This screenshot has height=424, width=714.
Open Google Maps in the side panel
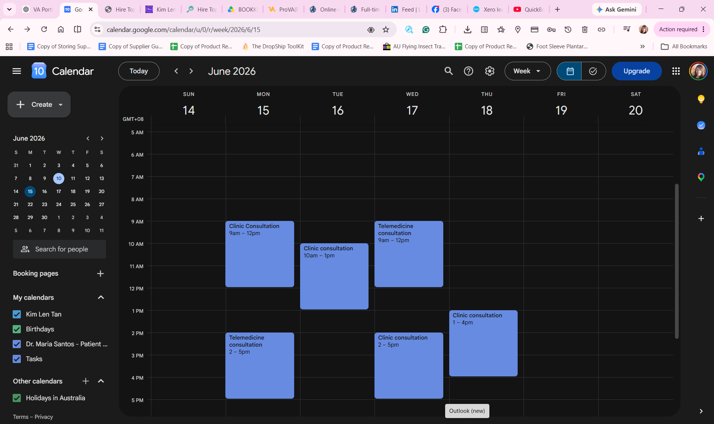(x=701, y=177)
